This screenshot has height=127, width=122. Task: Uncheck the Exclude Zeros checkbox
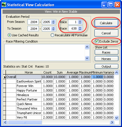tap(97, 41)
